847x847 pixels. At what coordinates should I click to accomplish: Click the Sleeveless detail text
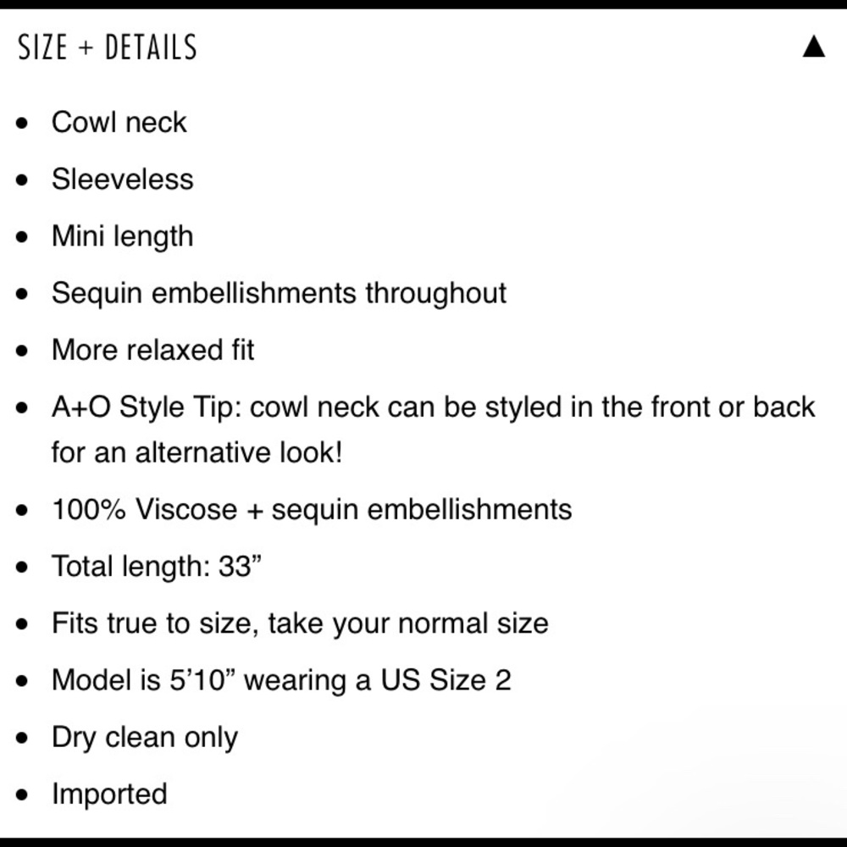(x=123, y=180)
